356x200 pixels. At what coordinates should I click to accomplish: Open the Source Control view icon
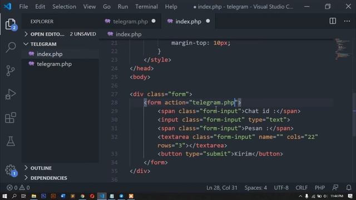tap(11, 71)
